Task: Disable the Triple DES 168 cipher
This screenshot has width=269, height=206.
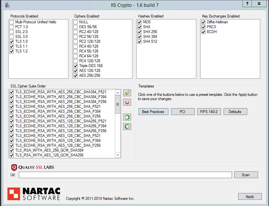Action: (x=76, y=66)
